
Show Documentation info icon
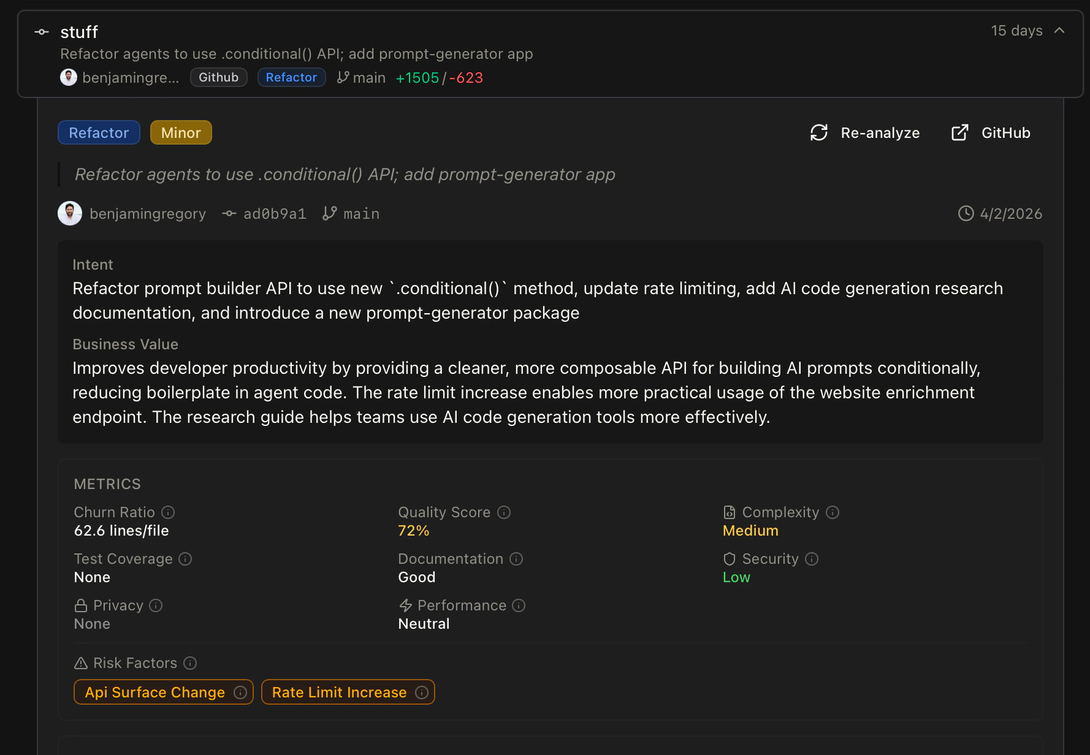tap(516, 559)
